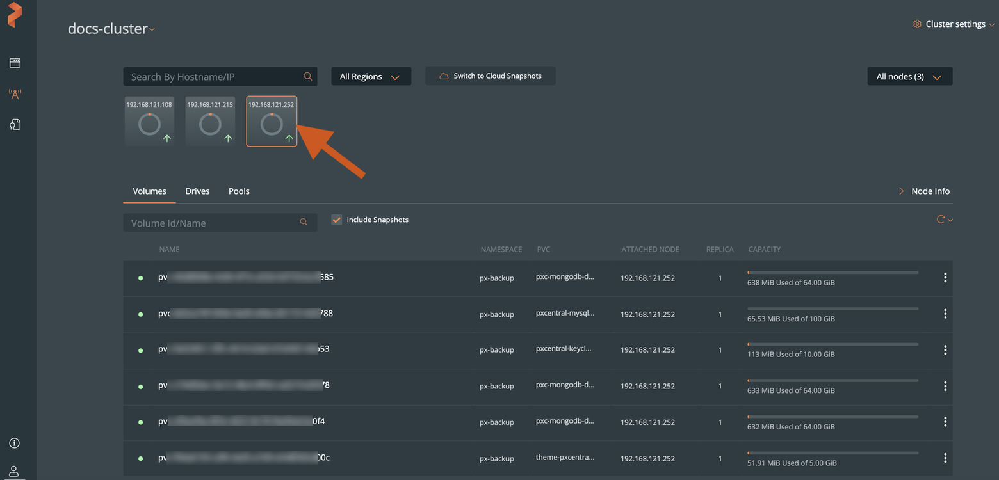
Task: Click the Portworx logo in sidebar
Action: (14, 15)
